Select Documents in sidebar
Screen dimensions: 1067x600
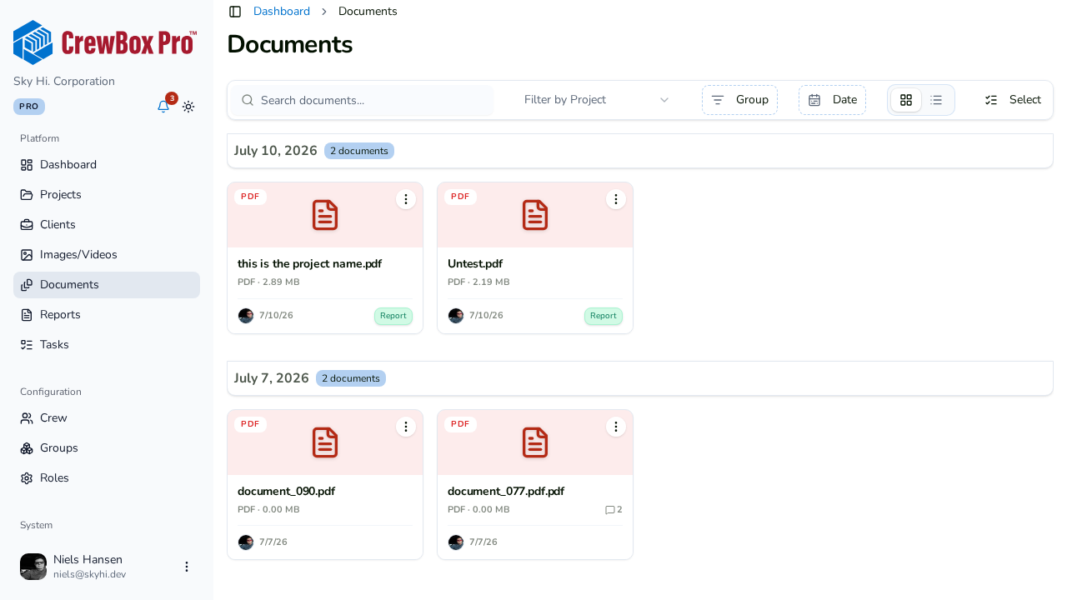click(x=107, y=285)
